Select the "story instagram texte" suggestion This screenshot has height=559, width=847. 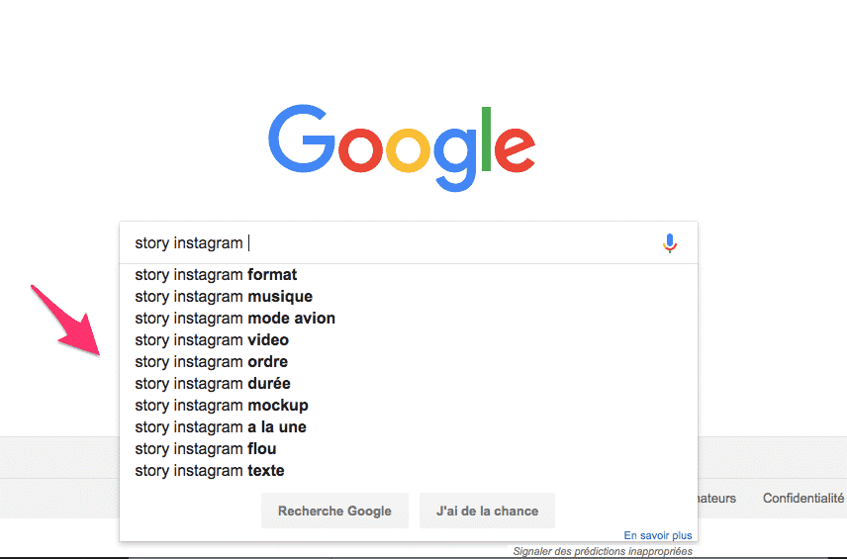point(210,471)
